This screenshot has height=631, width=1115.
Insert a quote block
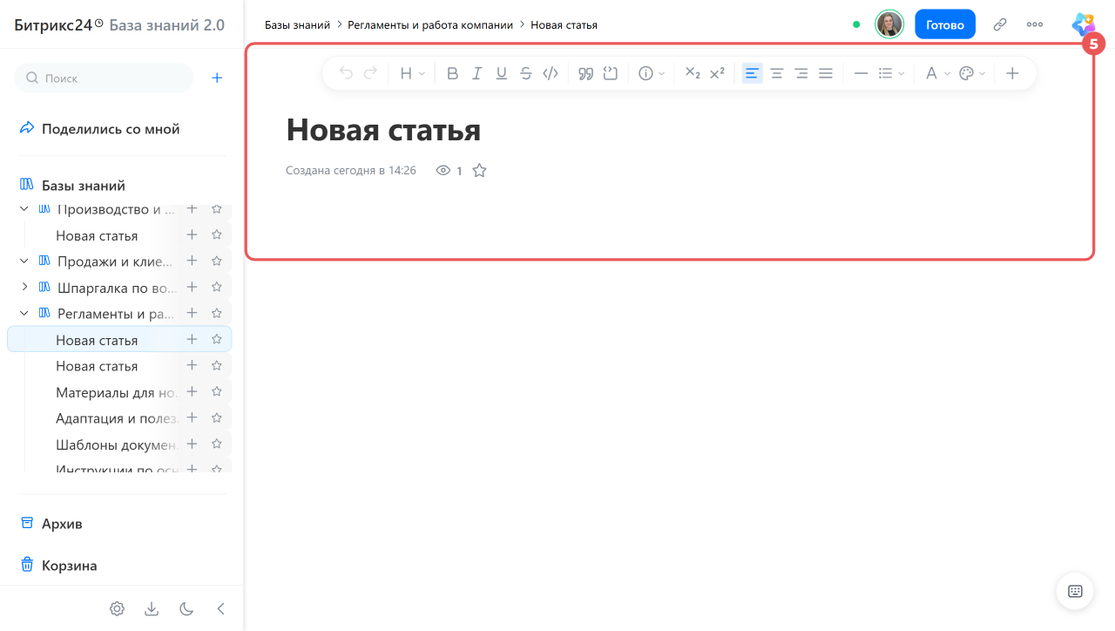pos(586,74)
